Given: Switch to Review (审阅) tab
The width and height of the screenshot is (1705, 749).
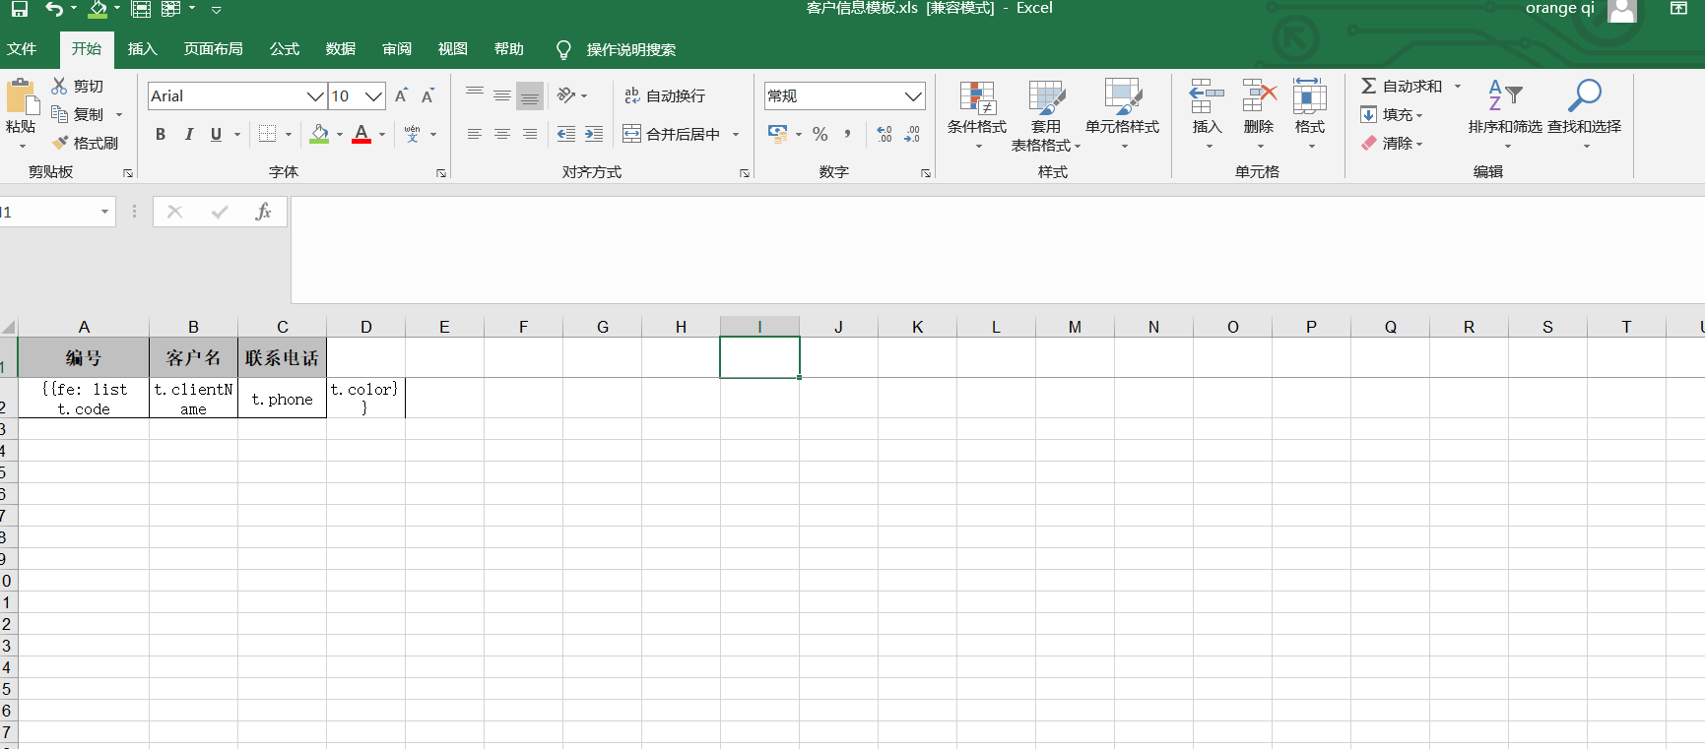Looking at the screenshot, I should point(397,49).
